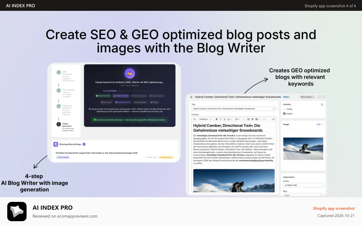
Task: Click the Kaufratgeber category tag
Action: [x=63, y=157]
